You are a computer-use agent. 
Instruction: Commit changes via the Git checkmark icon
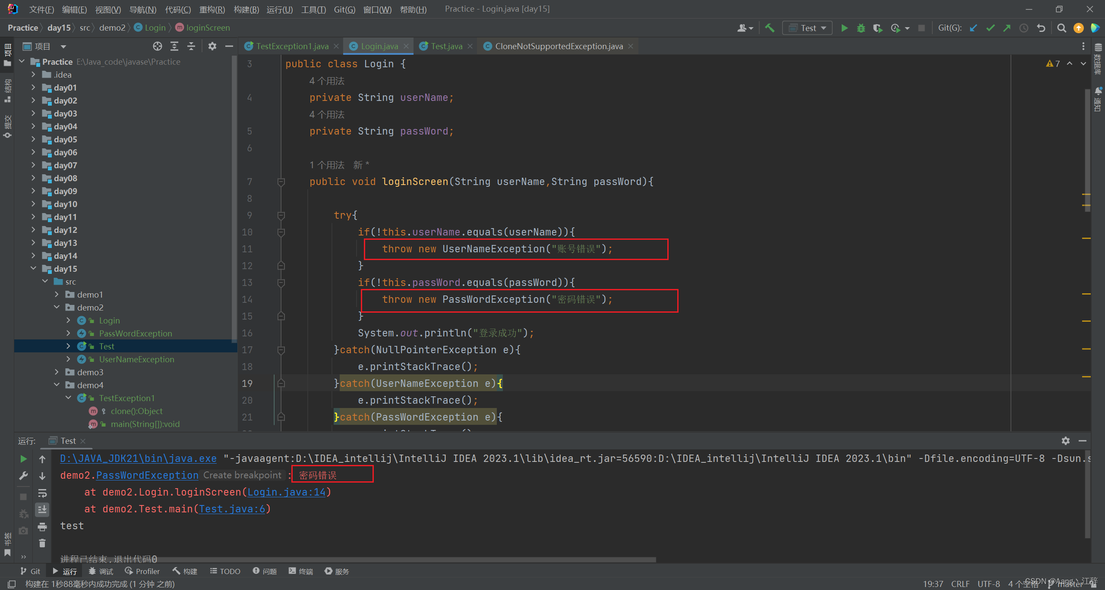990,28
